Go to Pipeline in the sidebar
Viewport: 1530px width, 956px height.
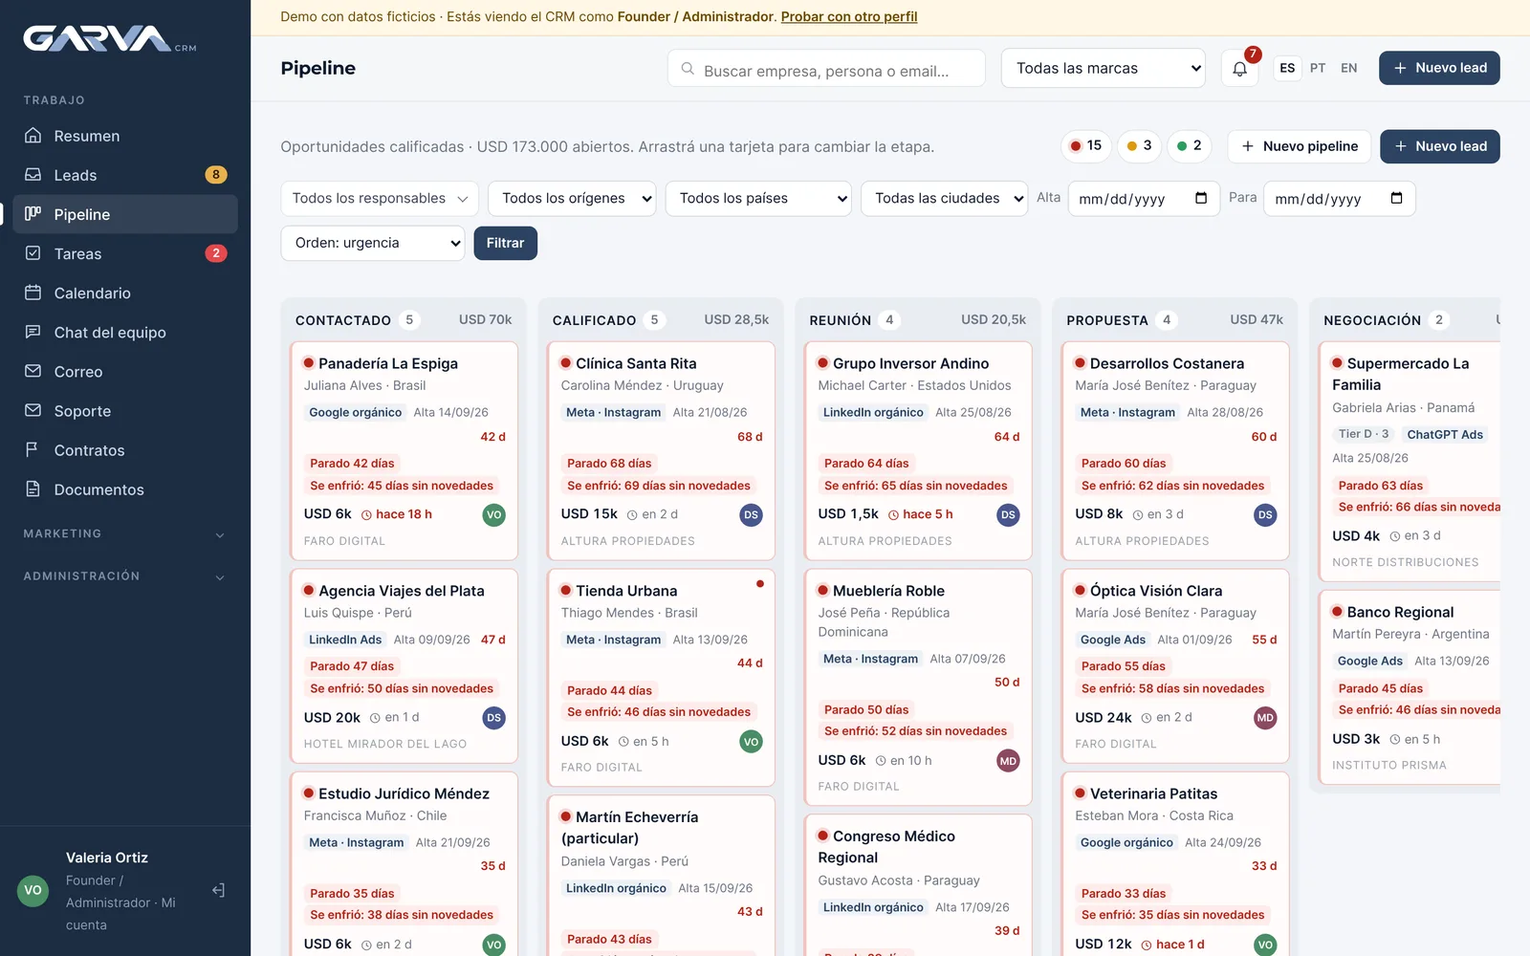124,214
